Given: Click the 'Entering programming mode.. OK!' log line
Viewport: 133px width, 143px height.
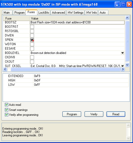Looking at the screenshot, I should [x=23, y=129].
